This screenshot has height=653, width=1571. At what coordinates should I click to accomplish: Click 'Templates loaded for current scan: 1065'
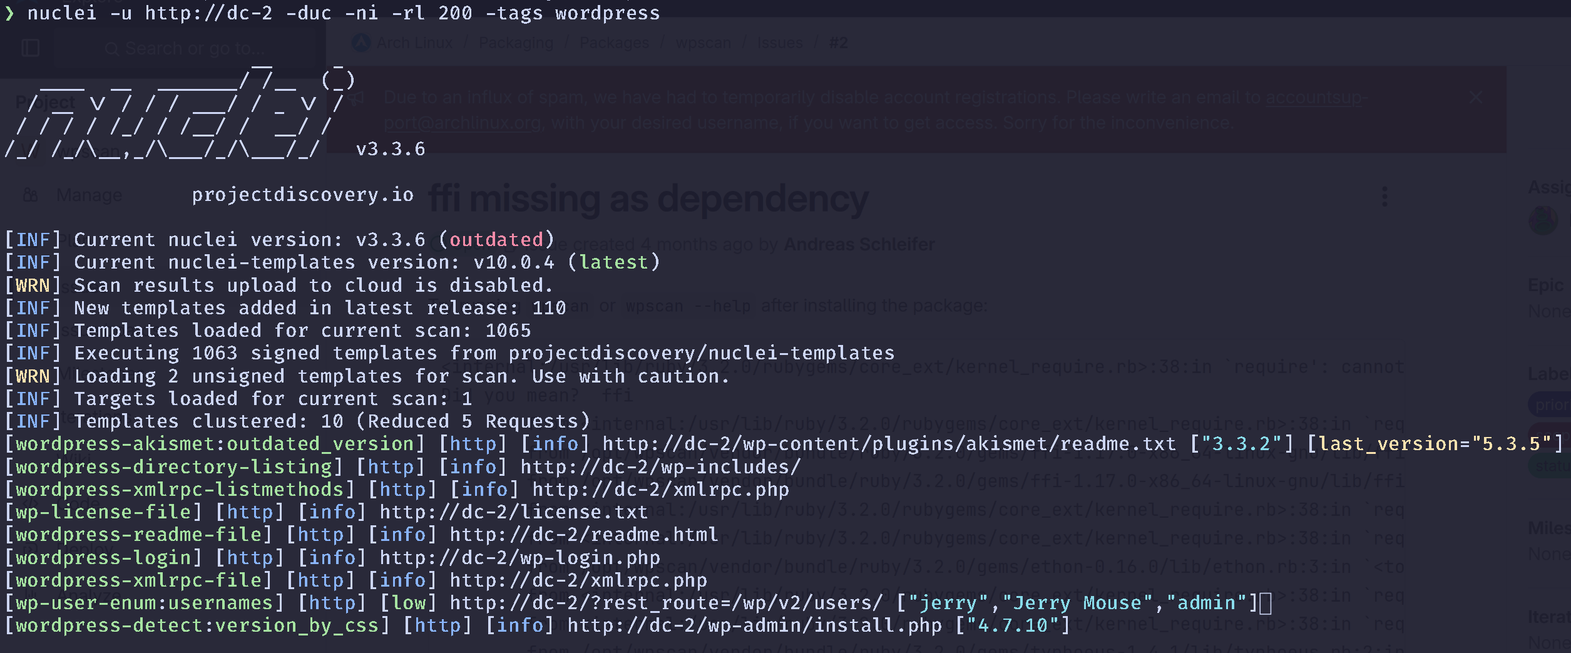[x=302, y=331]
